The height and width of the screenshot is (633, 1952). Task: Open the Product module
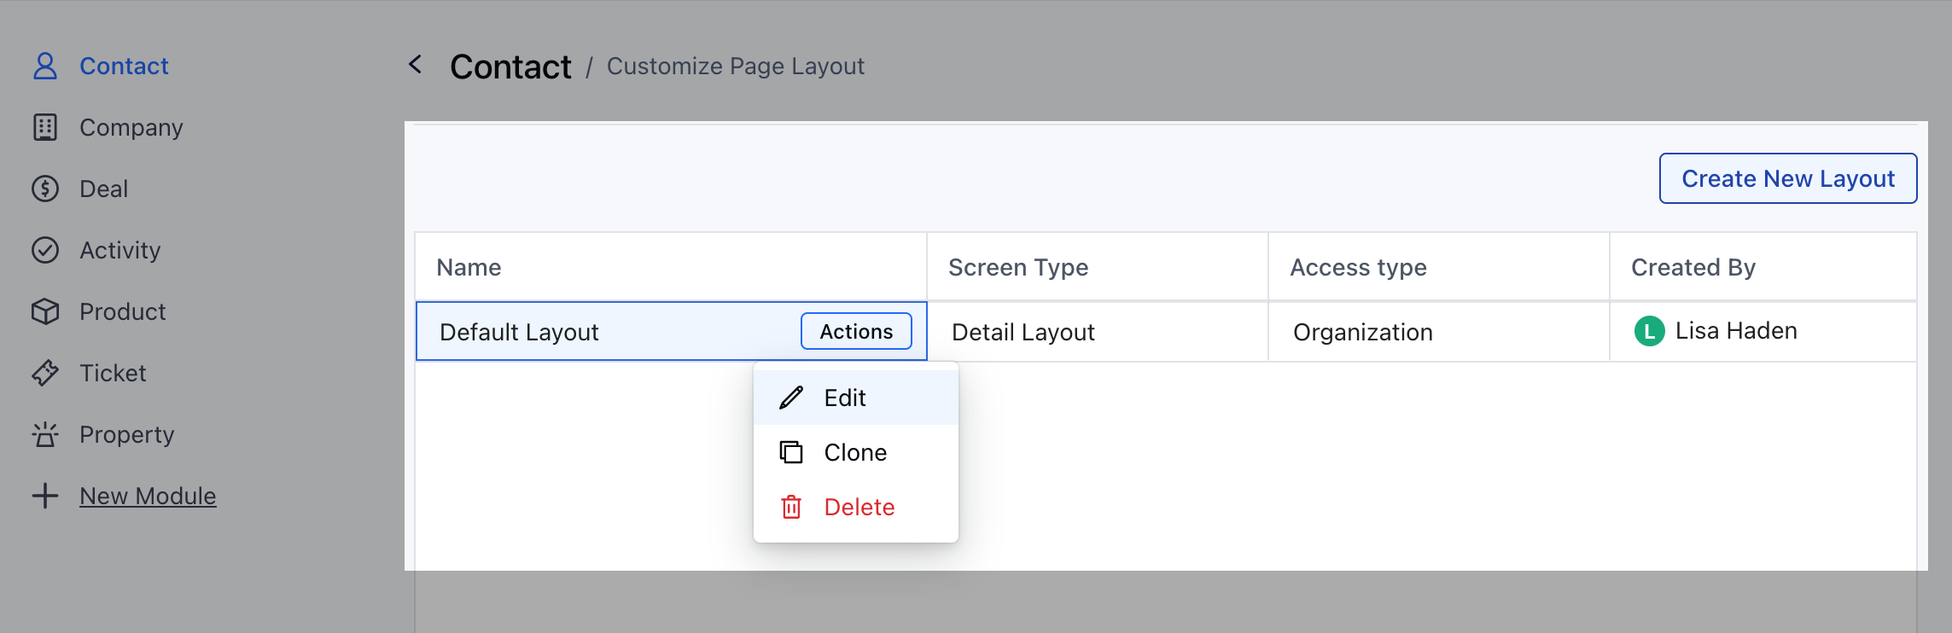pyautogui.click(x=123, y=311)
